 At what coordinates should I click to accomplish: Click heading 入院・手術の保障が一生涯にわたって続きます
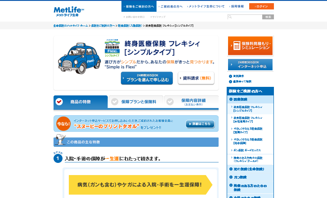click(113, 159)
